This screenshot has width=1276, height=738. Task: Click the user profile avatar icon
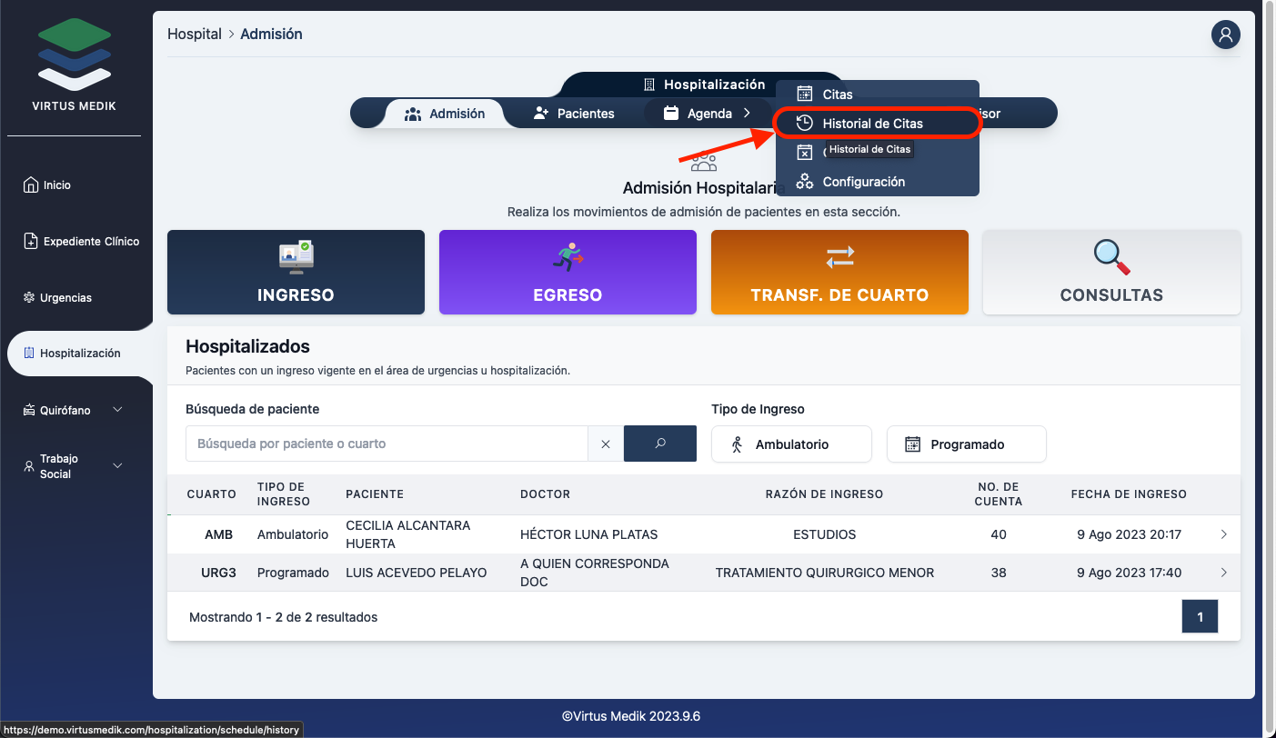(1225, 35)
